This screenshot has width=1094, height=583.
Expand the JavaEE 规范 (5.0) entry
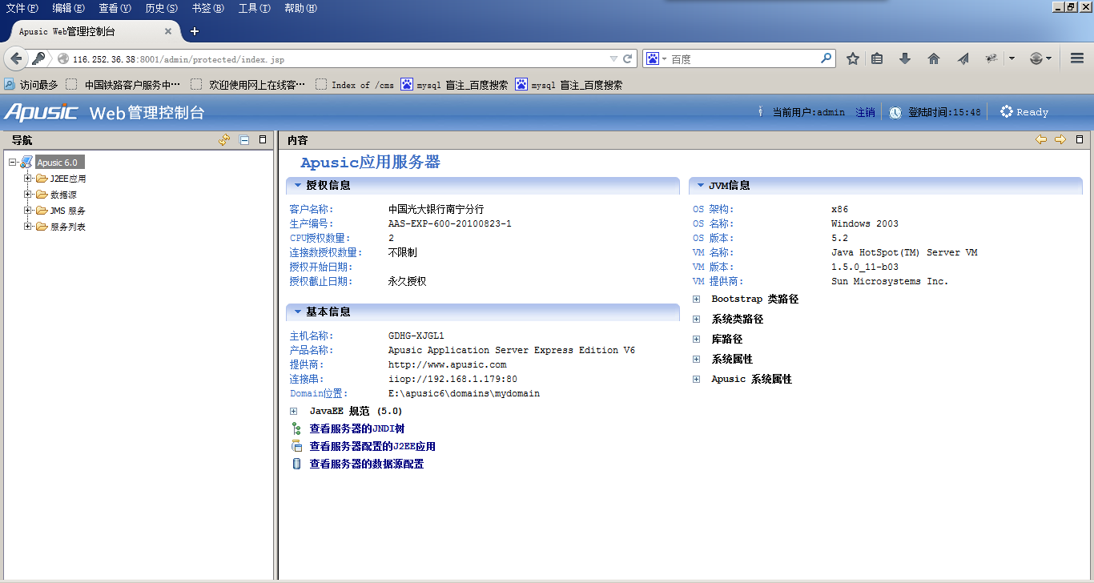294,412
